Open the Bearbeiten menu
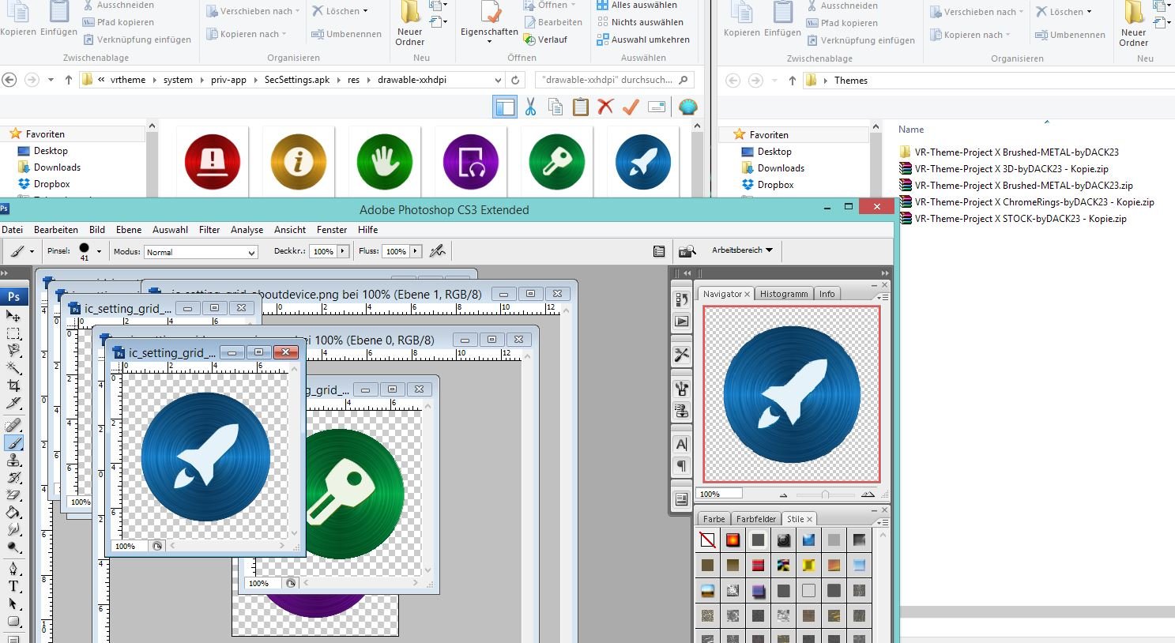Screen dimensions: 1175x643 click(56, 230)
